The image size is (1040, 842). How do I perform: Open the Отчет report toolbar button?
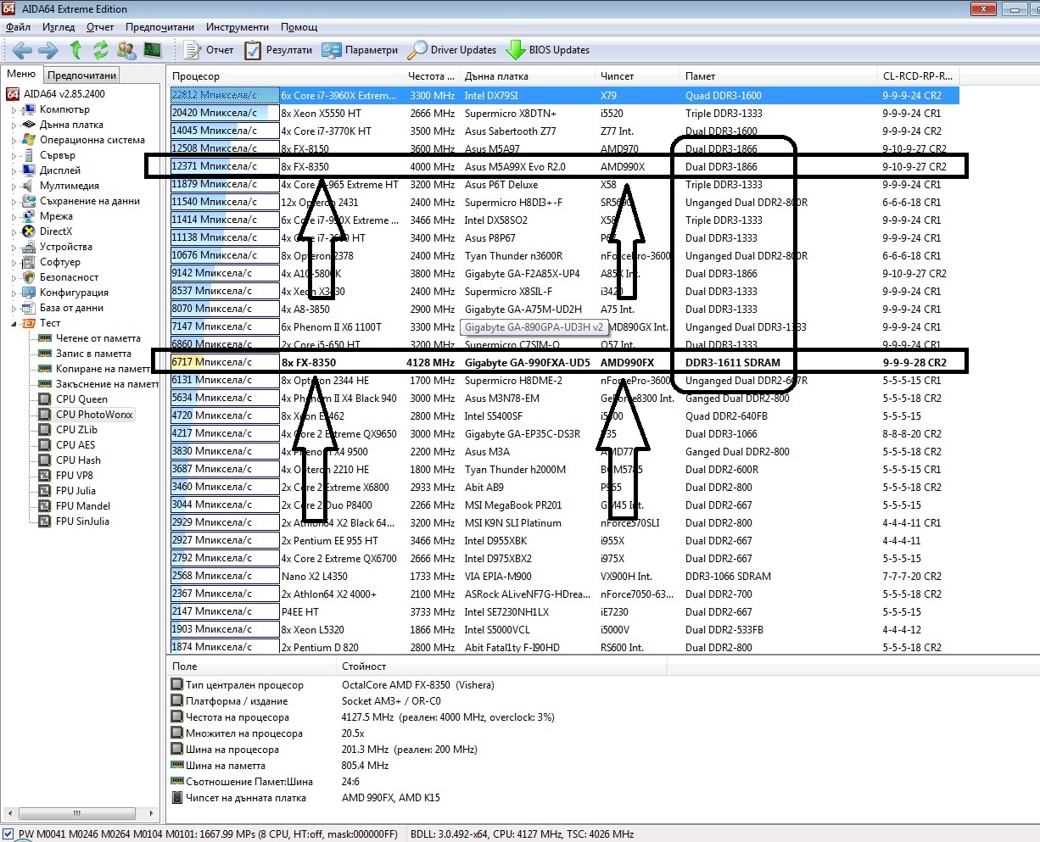209,50
